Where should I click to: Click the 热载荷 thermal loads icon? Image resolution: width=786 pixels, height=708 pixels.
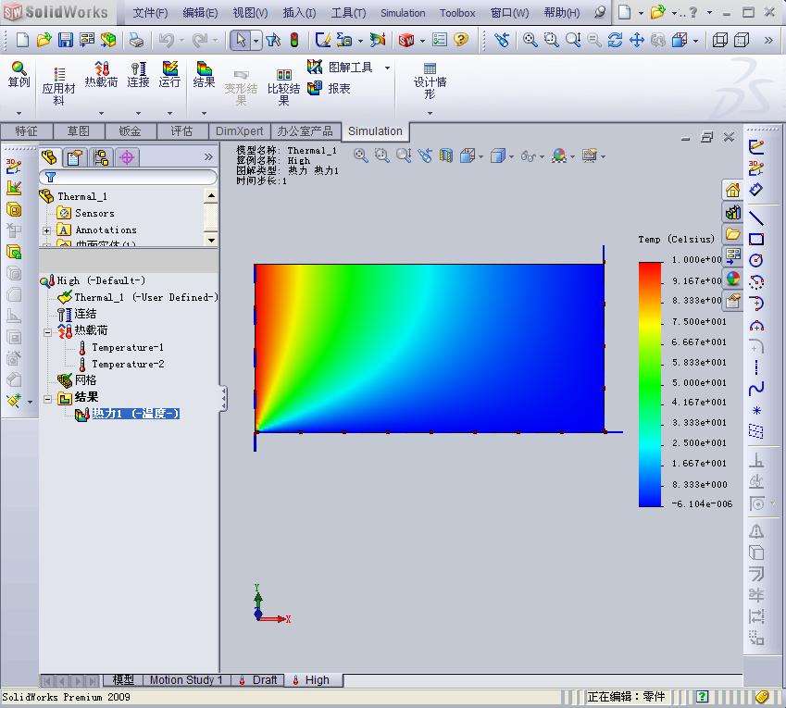click(101, 74)
